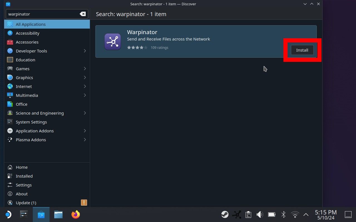Click the Discover taskbar icon
Image resolution: width=356 pixels, height=222 pixels.
[x=41, y=215]
